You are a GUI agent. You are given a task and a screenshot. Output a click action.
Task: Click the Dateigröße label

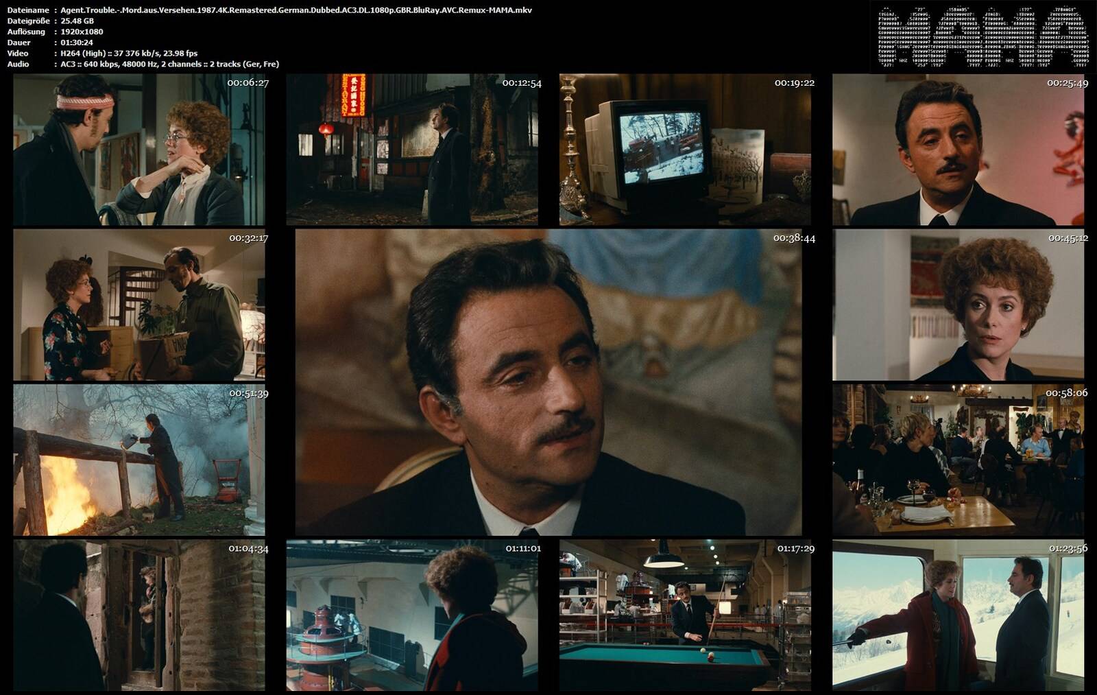(28, 21)
